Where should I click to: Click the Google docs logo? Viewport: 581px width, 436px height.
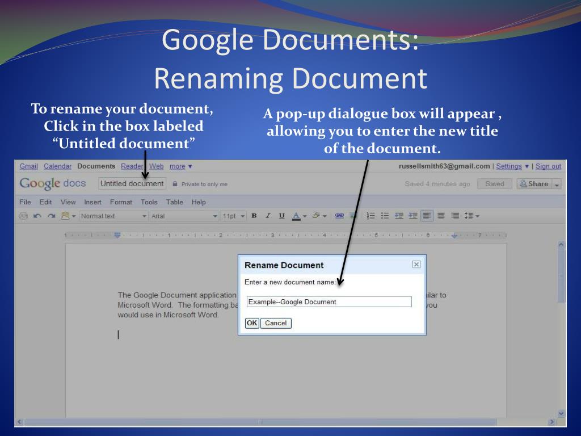click(53, 183)
